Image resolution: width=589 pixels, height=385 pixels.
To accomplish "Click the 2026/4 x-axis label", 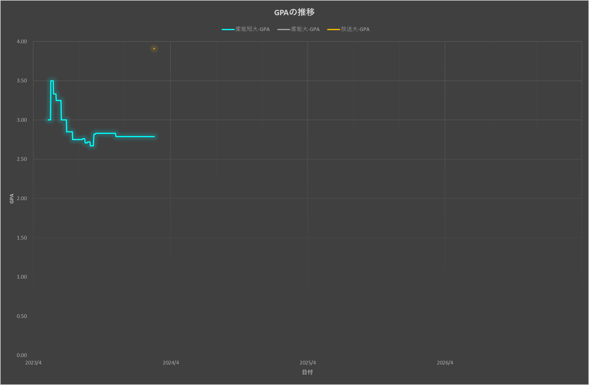I will pos(445,363).
